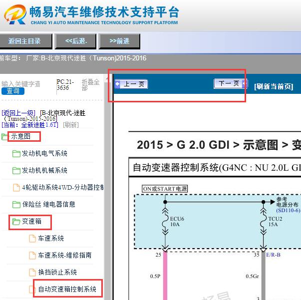Expand the 示意图 tree node

(21, 136)
